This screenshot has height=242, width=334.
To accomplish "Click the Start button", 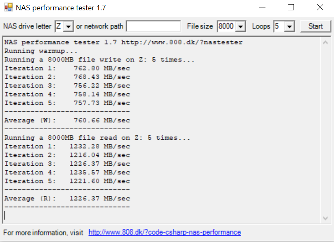I will click(315, 26).
